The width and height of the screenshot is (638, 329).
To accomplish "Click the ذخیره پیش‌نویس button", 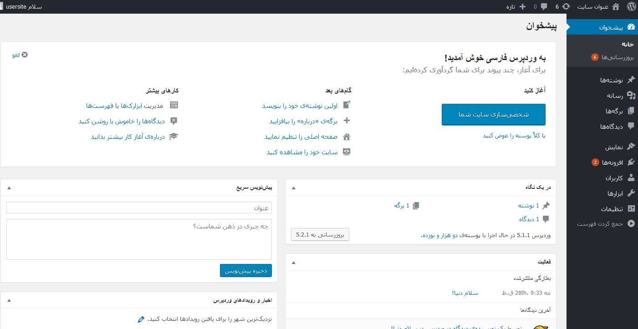I will 245,270.
